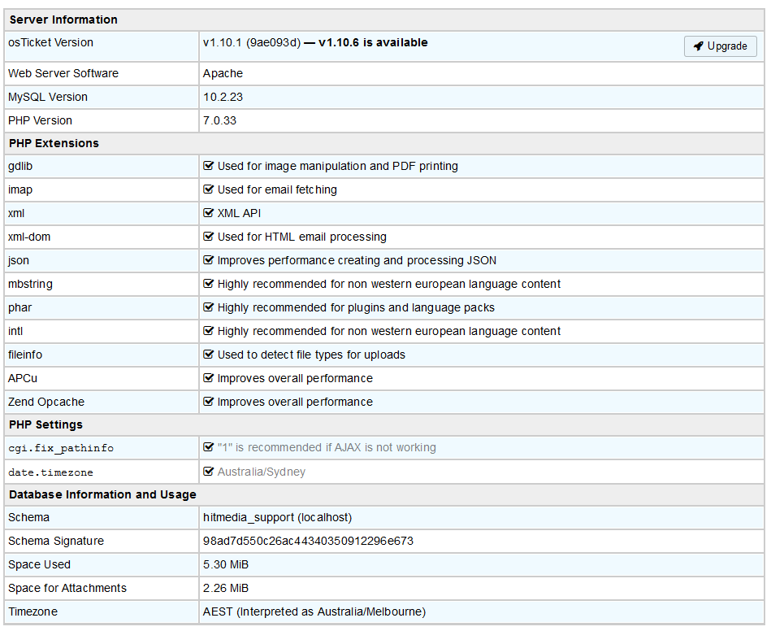This screenshot has height=631, width=771.
Task: Click the v1.10.6 is available notice
Action: tap(372, 42)
